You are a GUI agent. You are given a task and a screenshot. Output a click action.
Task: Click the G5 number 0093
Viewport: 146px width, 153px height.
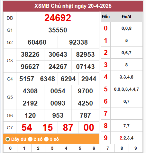click(58, 103)
